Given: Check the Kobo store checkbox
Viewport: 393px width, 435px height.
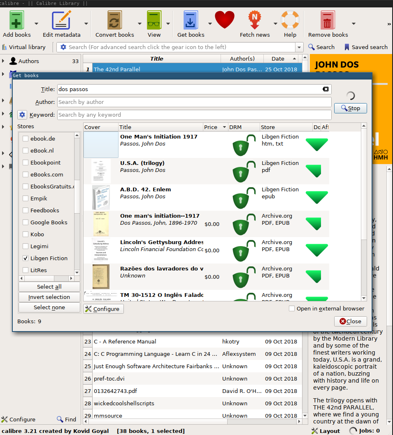Looking at the screenshot, I should tap(26, 234).
